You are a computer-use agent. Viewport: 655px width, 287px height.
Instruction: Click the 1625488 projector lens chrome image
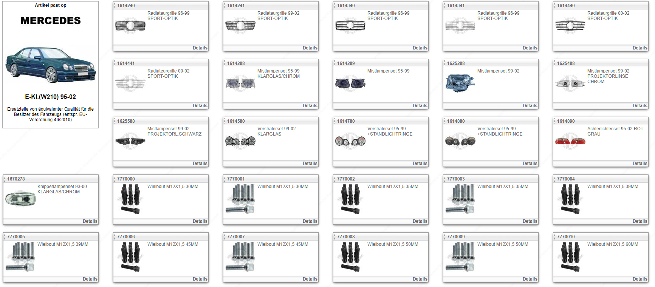(570, 83)
